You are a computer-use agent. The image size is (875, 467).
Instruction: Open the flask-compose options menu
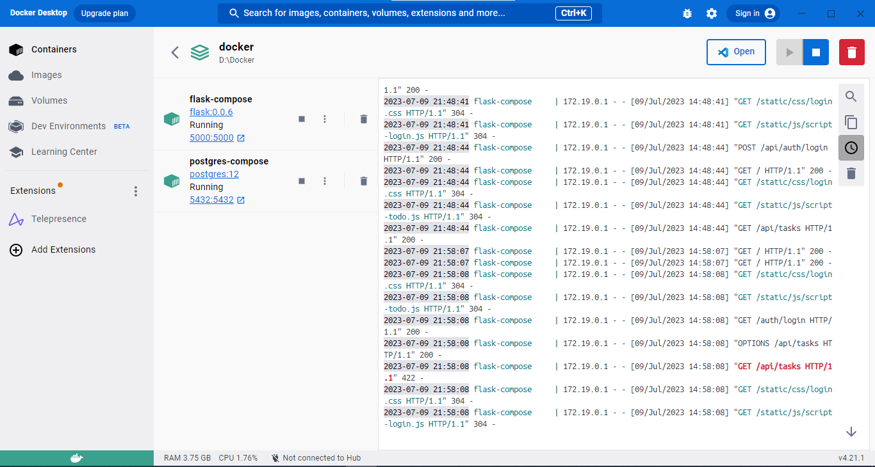click(325, 119)
